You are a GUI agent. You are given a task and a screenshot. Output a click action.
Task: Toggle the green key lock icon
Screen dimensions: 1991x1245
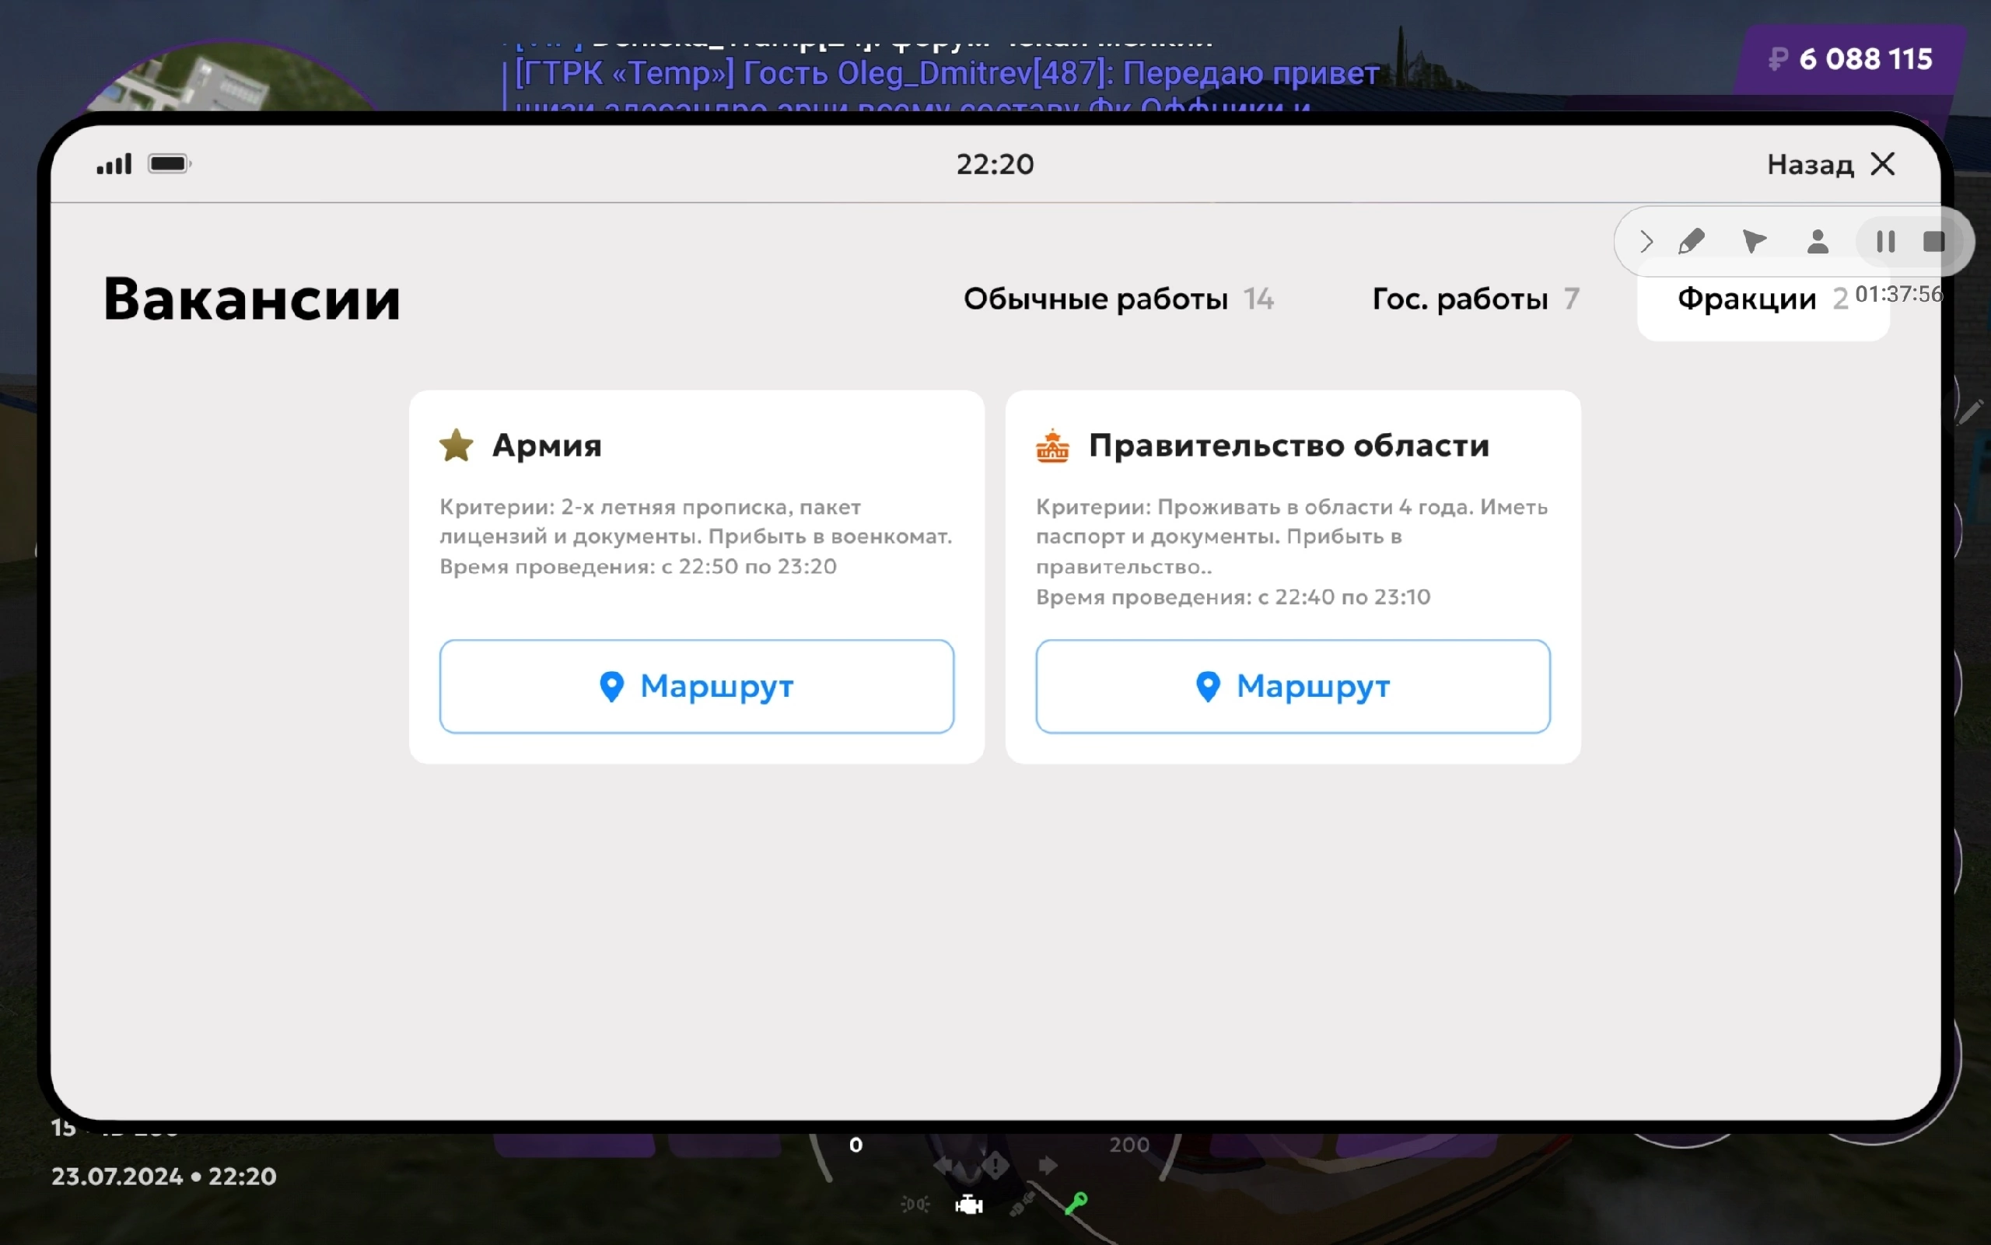point(1076,1204)
